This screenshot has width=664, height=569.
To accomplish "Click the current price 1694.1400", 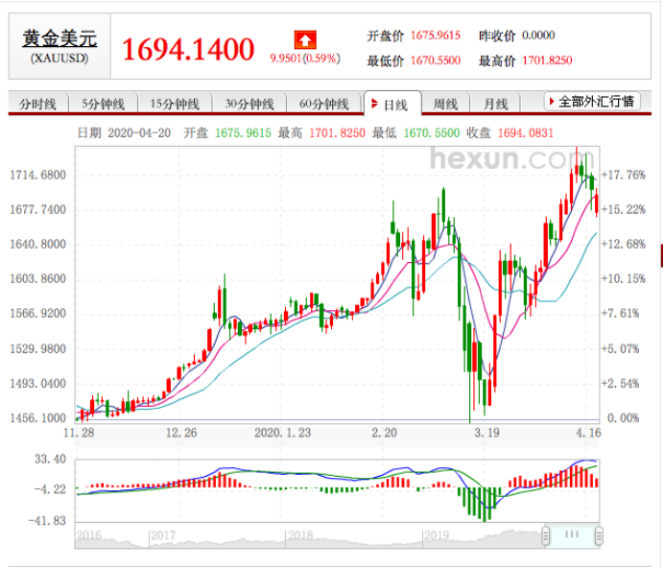I will click(x=188, y=50).
